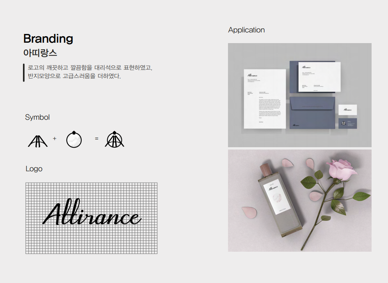Click the Attirance logo on white business card
Screen dimensions: 388x283
[347, 109]
